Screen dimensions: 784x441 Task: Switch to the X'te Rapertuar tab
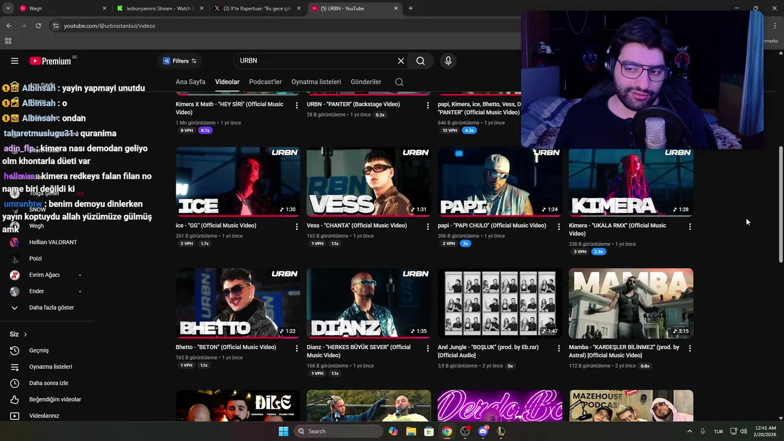[x=256, y=9]
